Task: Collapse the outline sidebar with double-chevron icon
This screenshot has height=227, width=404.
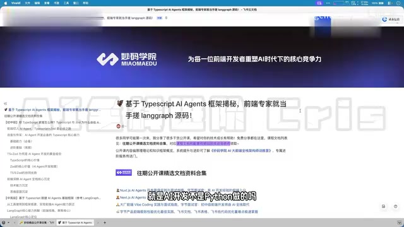Action: 6,103
